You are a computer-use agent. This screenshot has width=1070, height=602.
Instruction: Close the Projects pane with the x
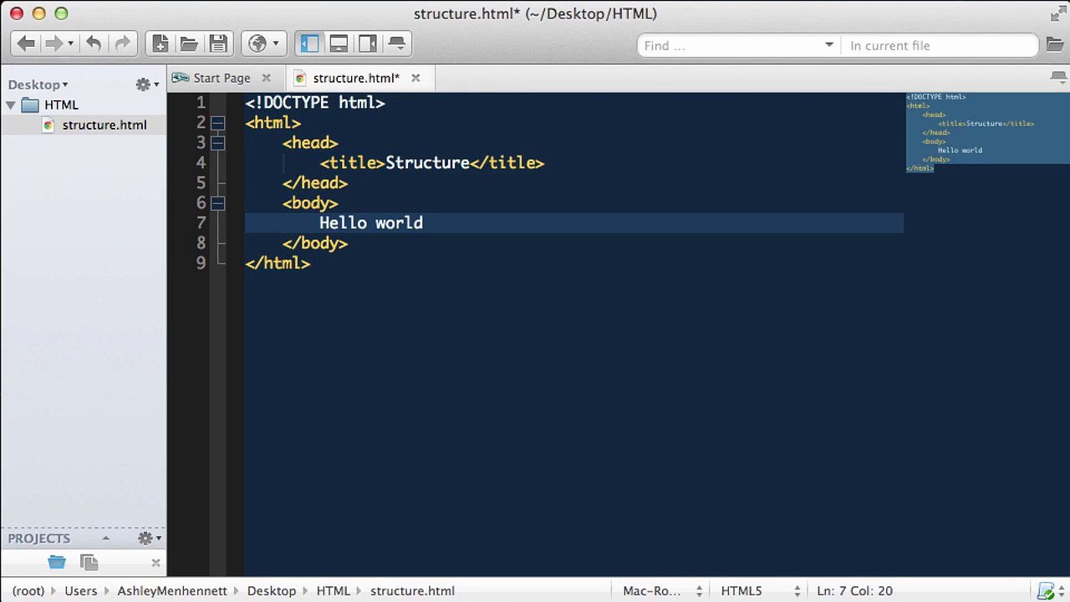[x=155, y=563]
